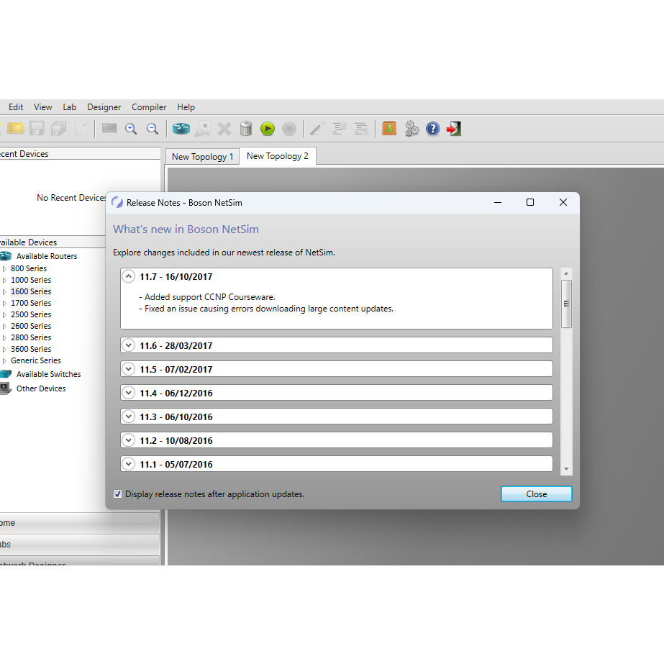Expand the 11.6 release notes entry
664x664 pixels.
point(129,345)
